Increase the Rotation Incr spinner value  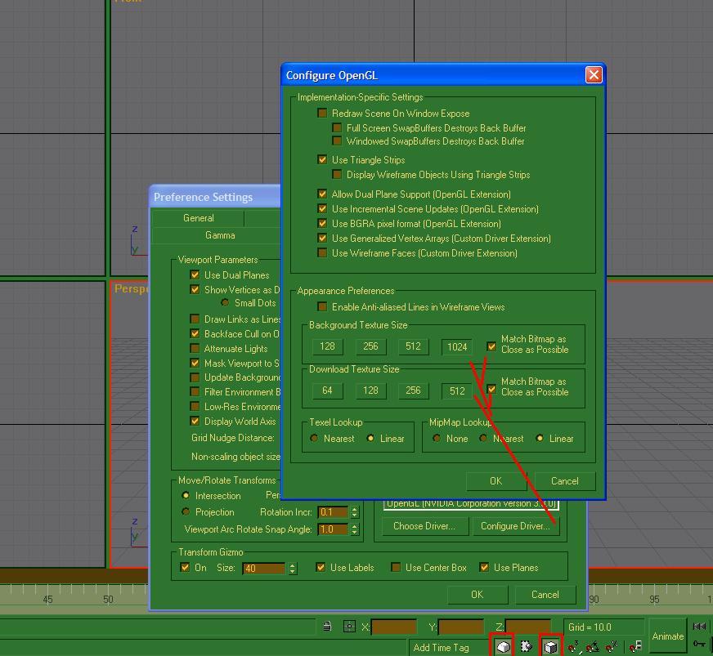[x=355, y=509]
